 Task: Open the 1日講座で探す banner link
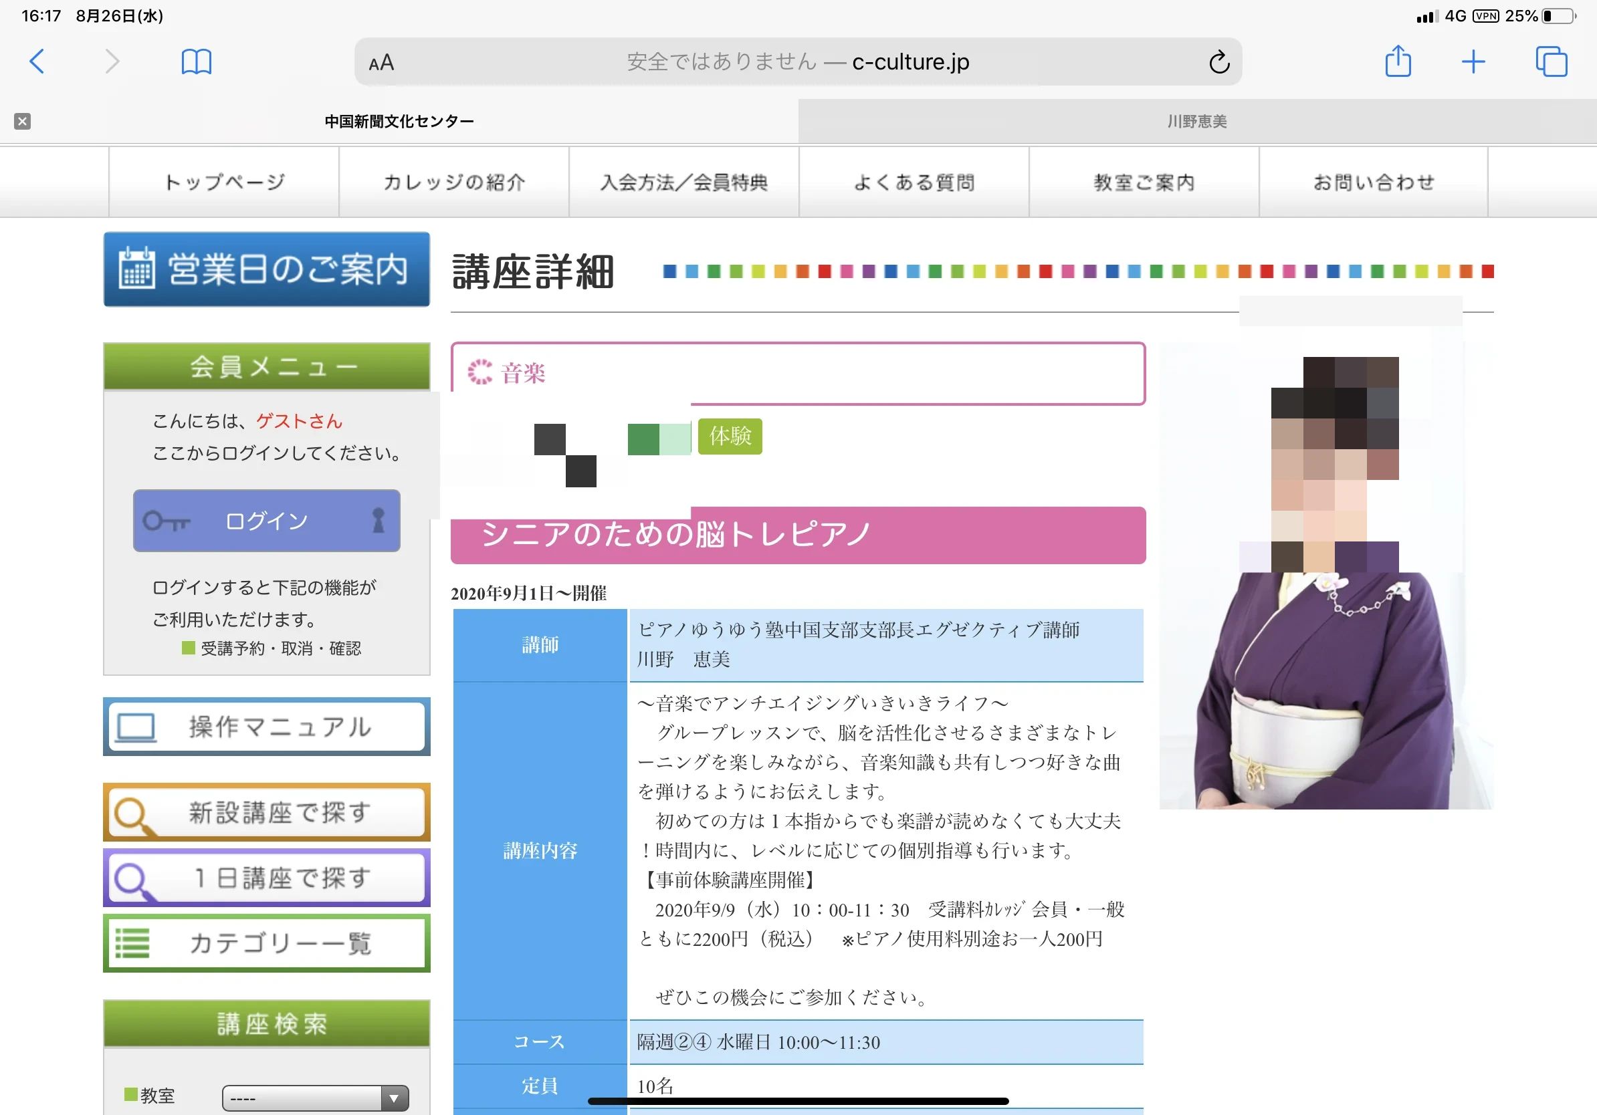coord(267,878)
